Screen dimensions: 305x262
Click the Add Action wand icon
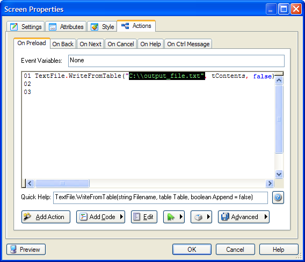27,216
